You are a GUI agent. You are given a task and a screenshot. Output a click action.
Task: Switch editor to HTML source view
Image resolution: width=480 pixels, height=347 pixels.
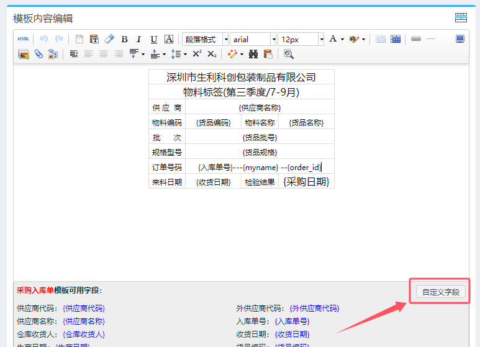click(x=23, y=39)
